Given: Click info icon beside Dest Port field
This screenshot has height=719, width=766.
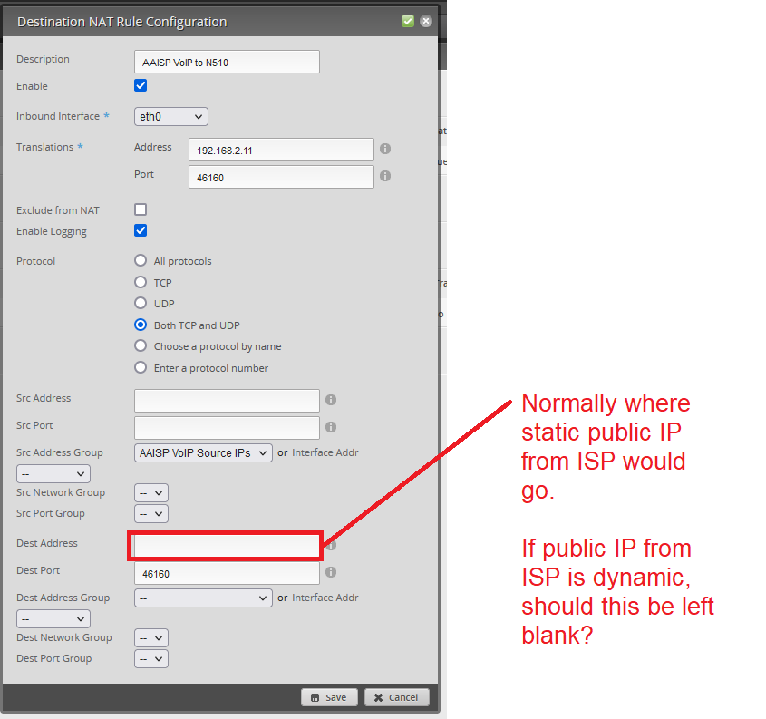Looking at the screenshot, I should 331,572.
